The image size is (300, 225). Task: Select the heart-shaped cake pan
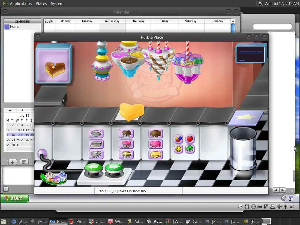(96, 155)
